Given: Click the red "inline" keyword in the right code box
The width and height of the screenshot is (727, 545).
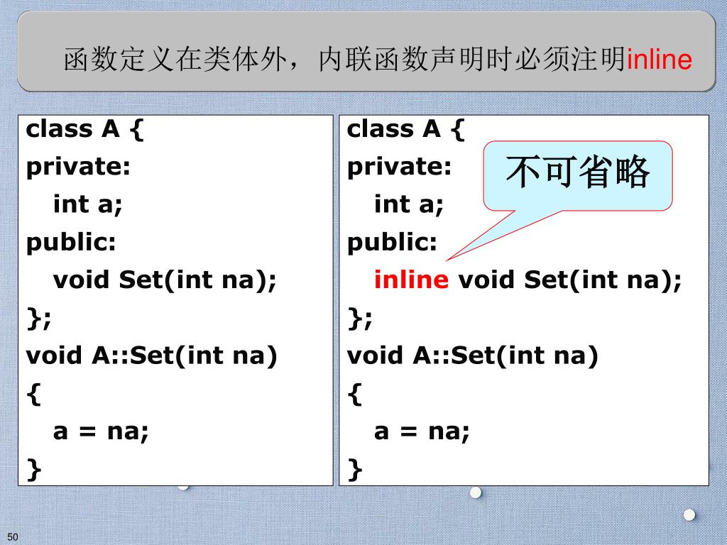Looking at the screenshot, I should pyautogui.click(x=411, y=280).
